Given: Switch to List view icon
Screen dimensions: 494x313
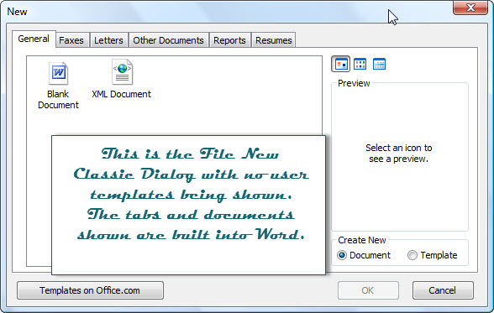Looking at the screenshot, I should [x=360, y=64].
